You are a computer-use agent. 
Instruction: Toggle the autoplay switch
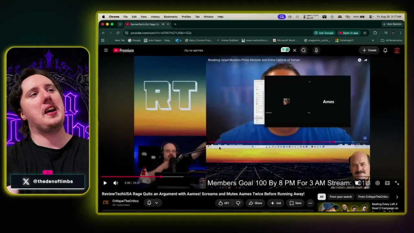pos(358,183)
